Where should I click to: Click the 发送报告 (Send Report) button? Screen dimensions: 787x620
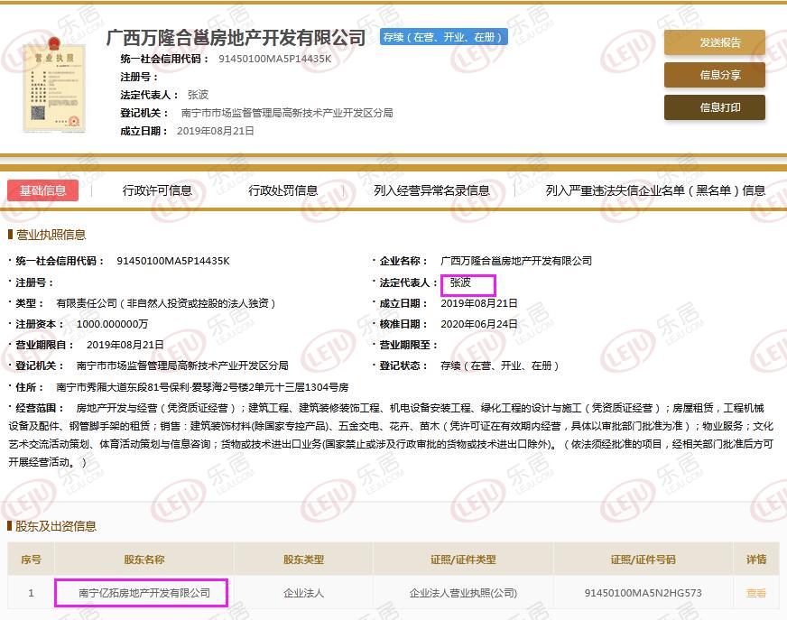point(714,42)
